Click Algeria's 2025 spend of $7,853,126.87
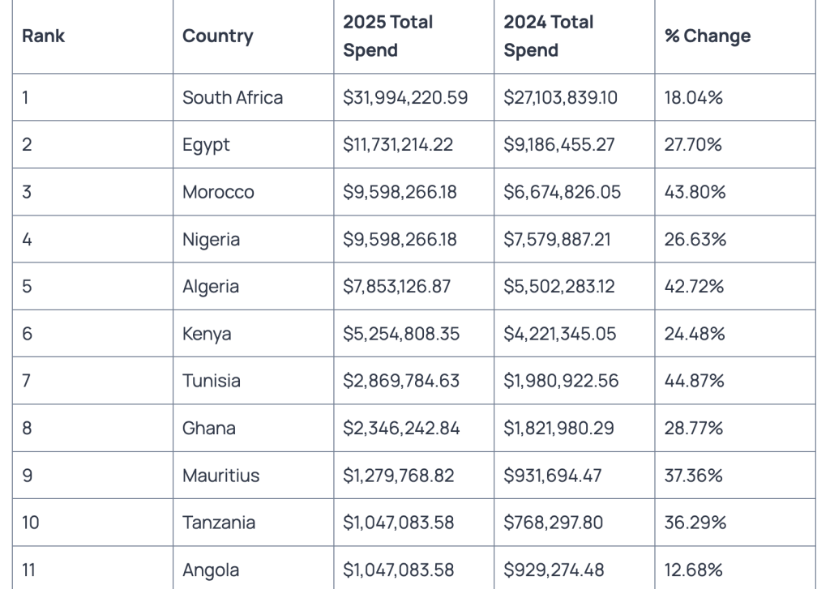Viewport: 830px width, 589px height. pos(396,287)
